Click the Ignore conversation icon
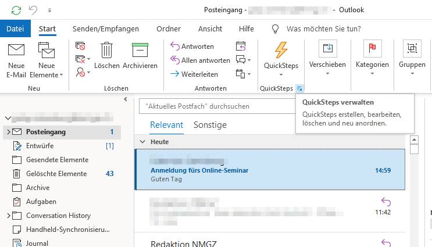Viewport: 432px width, 247px height. point(80,46)
